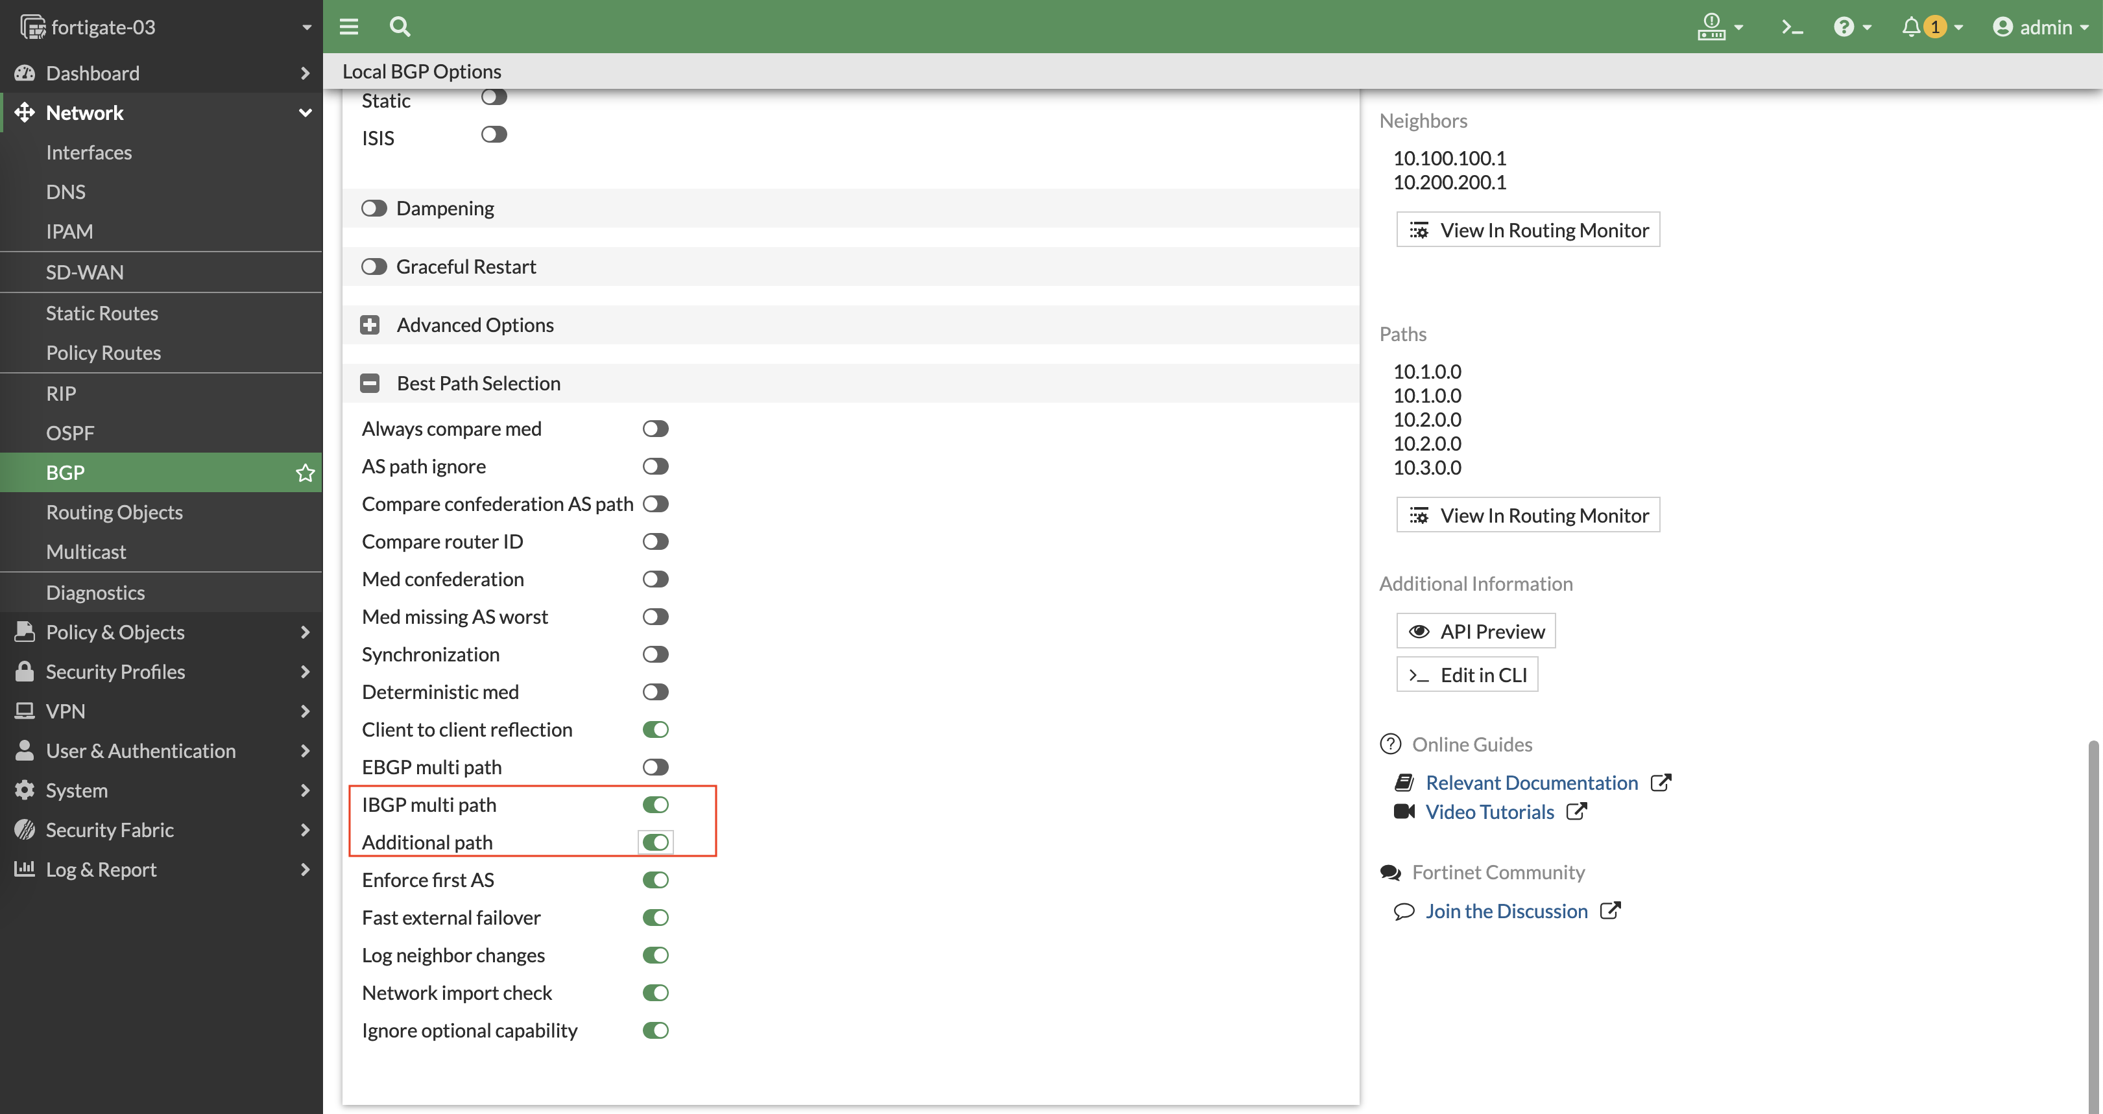
Task: Open the OSPF menu item
Action: pos(70,433)
